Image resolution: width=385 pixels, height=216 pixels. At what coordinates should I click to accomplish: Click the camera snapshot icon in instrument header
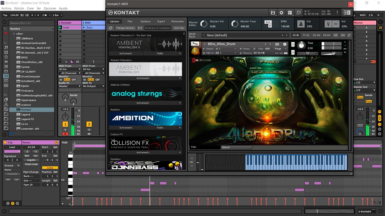point(277,44)
